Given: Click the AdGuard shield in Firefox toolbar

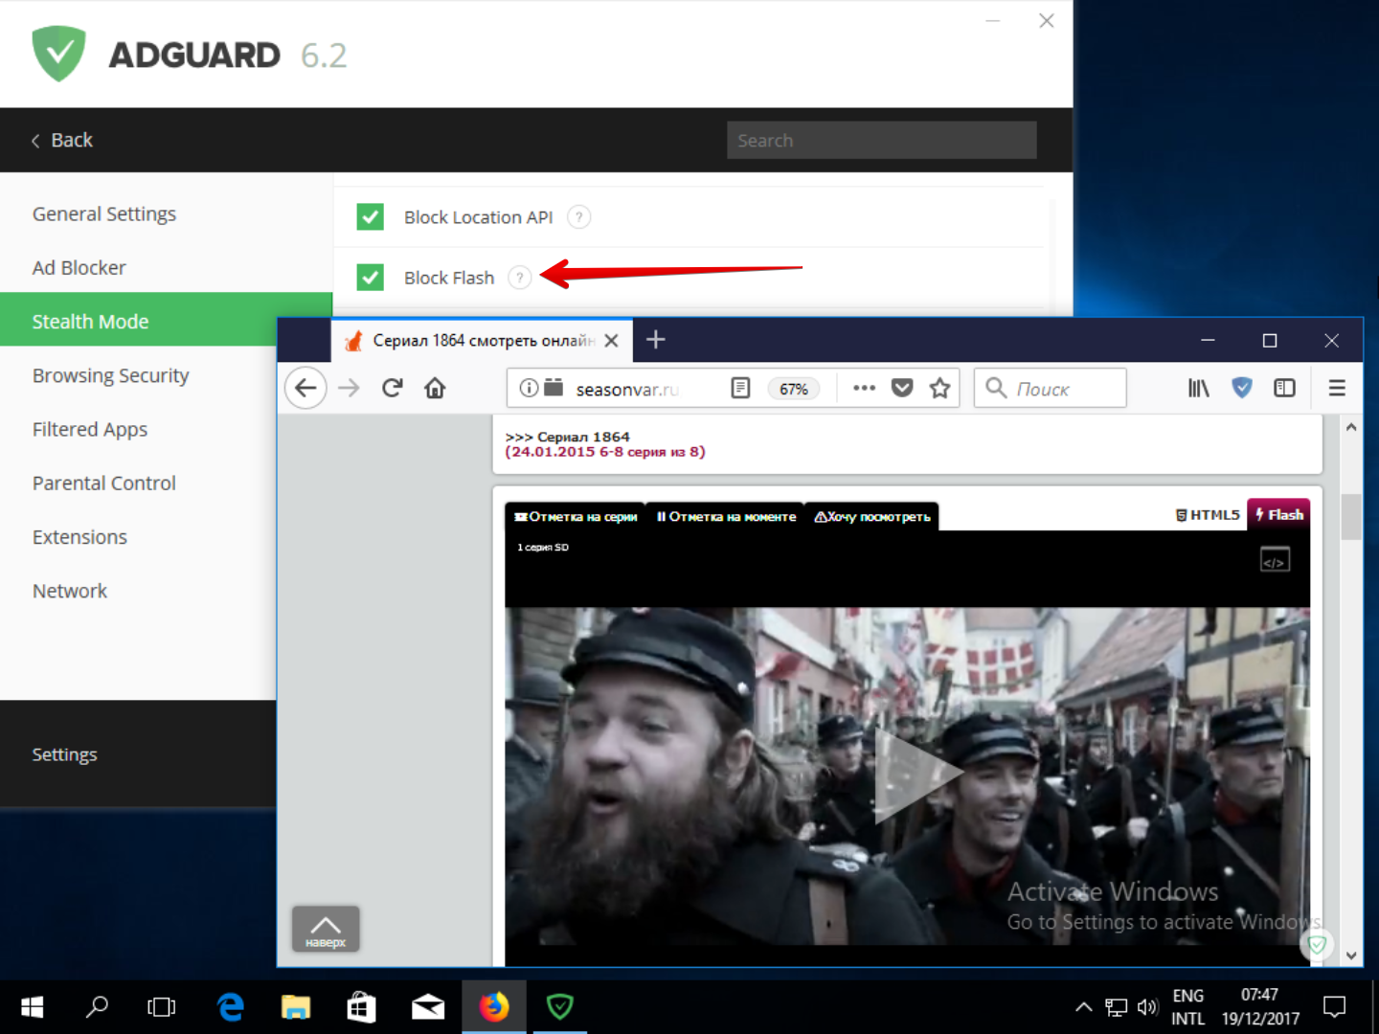Looking at the screenshot, I should point(1242,388).
